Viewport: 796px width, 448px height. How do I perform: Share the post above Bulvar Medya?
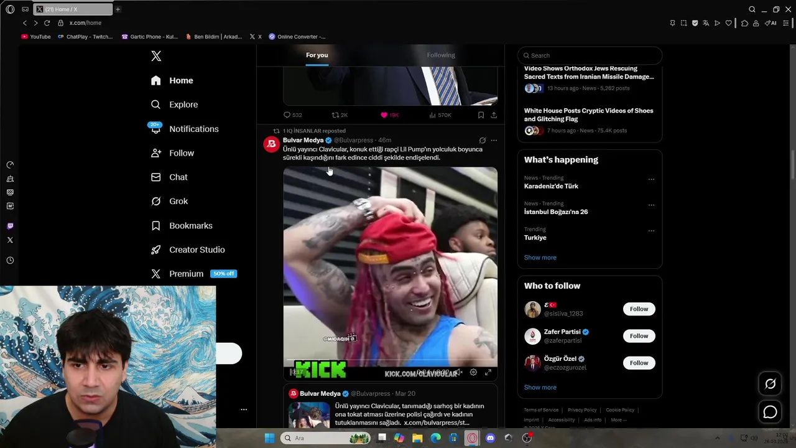[x=494, y=115]
